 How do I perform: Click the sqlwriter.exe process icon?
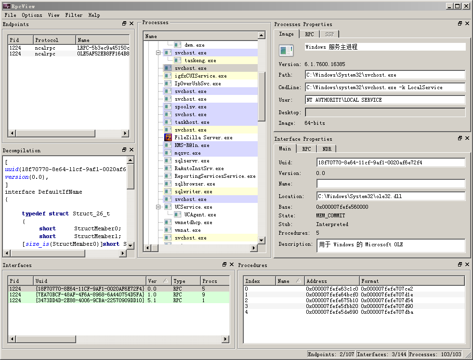click(x=168, y=192)
